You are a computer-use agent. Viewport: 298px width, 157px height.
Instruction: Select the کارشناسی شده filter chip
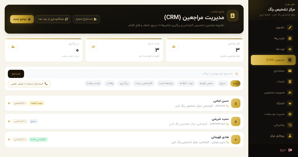[144, 83]
